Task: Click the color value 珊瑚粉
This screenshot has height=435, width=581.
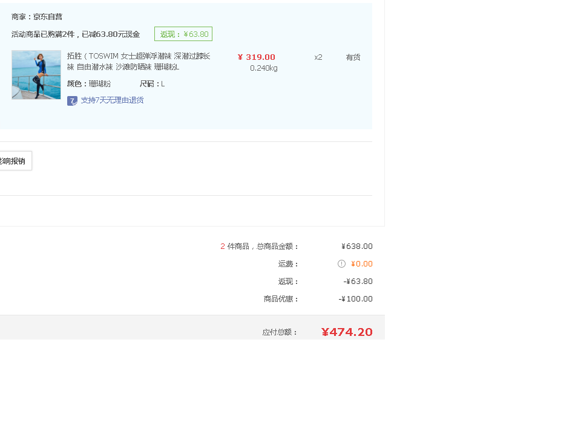Action: (x=100, y=84)
